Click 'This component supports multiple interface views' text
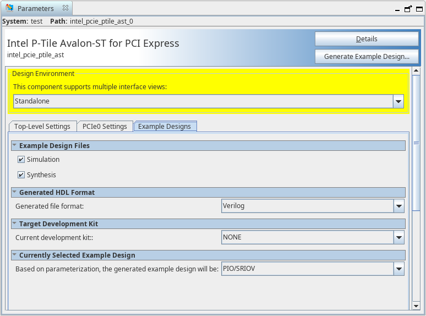Screen dimensions: 426x316 (90, 87)
